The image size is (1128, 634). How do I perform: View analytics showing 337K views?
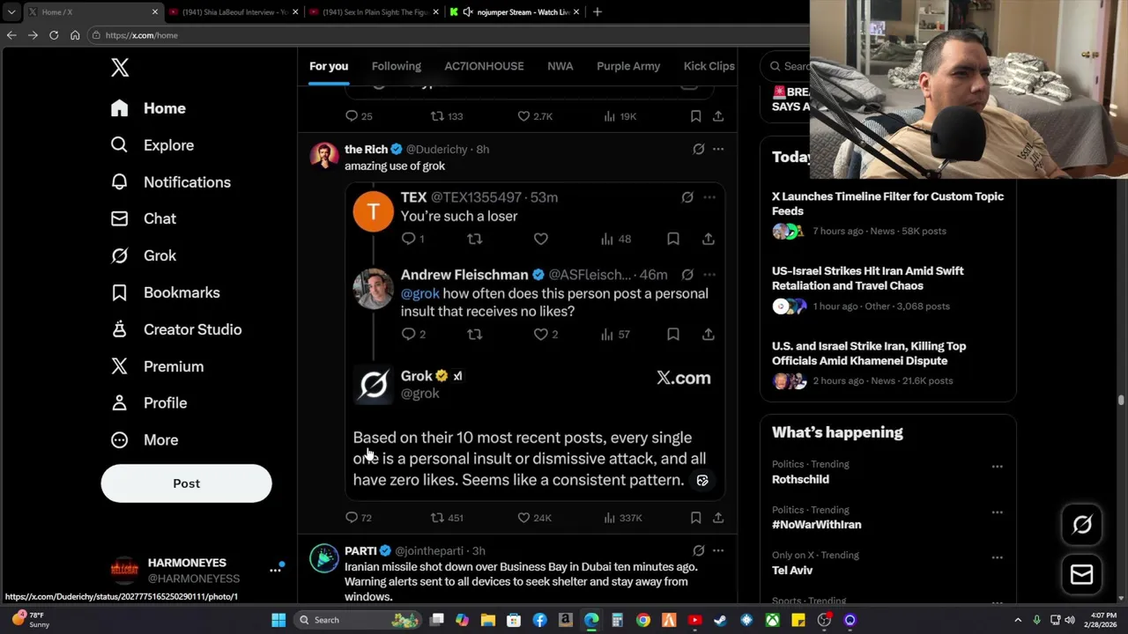pos(623,518)
